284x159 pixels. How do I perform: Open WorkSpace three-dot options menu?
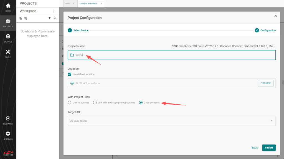coord(54,11)
